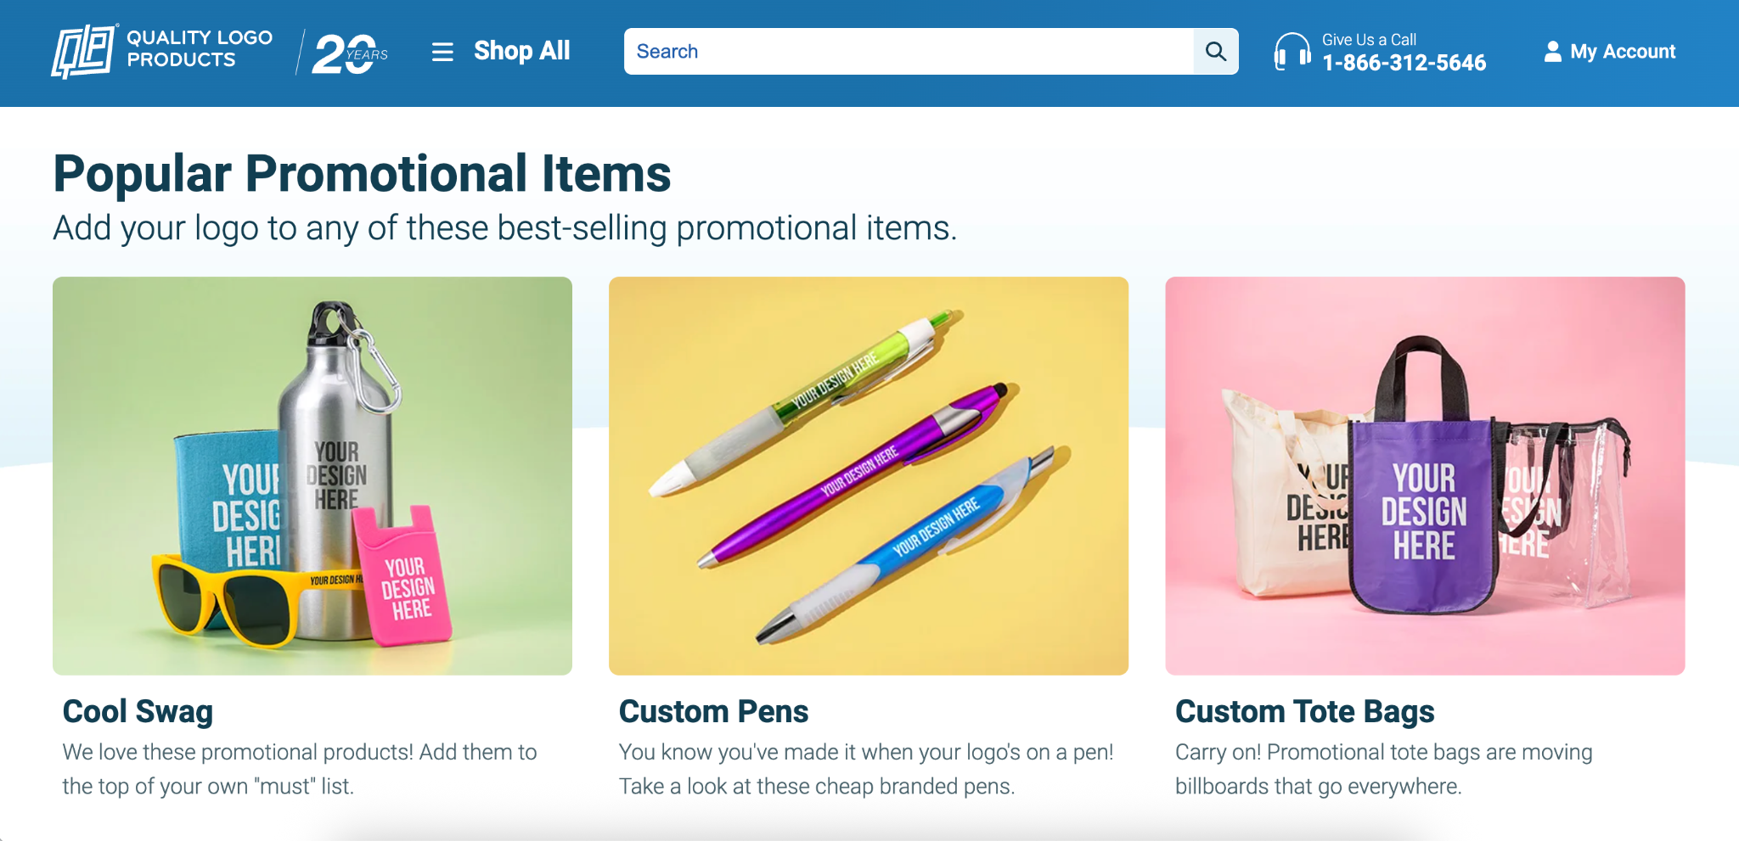Click the headset phone icon
Viewport: 1739px width, 841px height.
click(x=1292, y=52)
